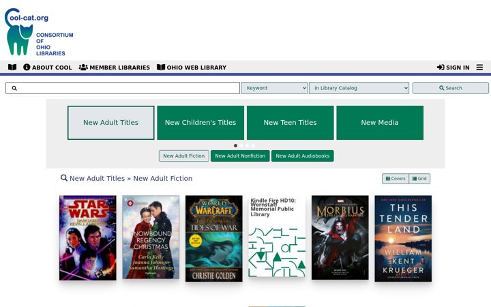Expand the in Library Catalog dropdown

tap(359, 88)
